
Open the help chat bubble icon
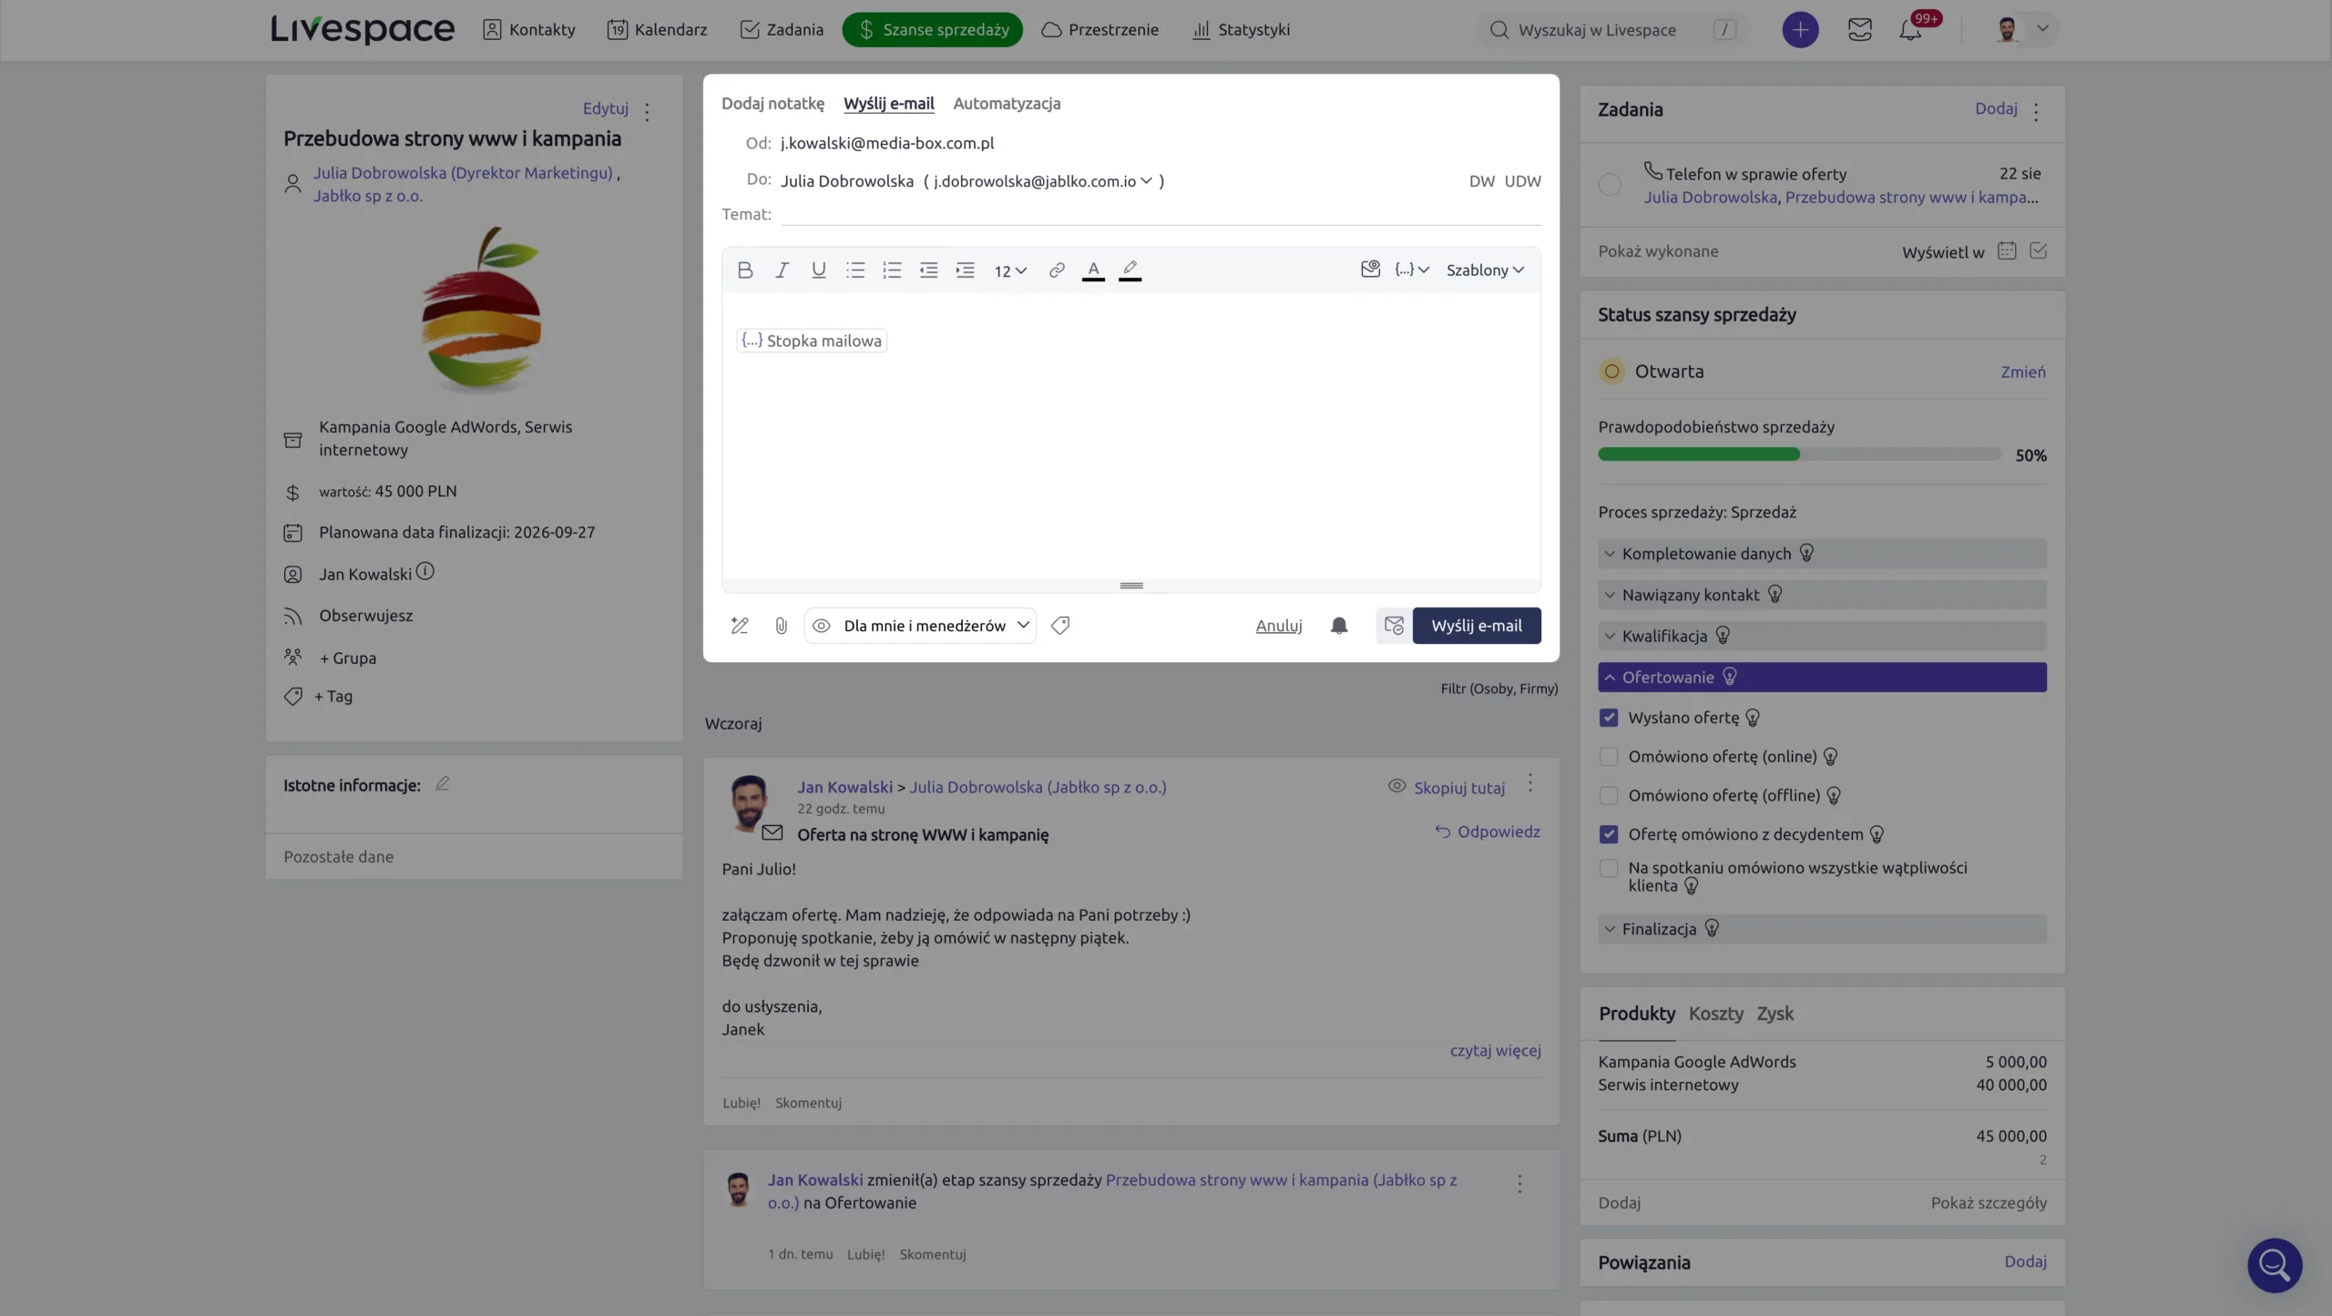tap(2275, 1265)
